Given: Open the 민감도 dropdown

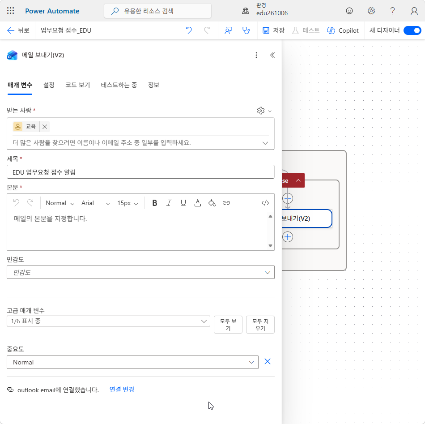Looking at the screenshot, I should click(140, 272).
